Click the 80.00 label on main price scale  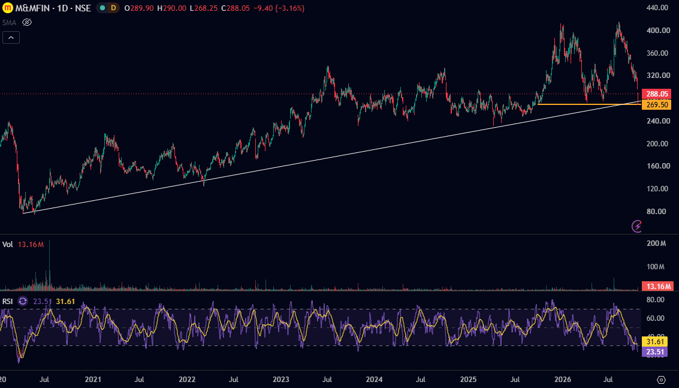[657, 212]
